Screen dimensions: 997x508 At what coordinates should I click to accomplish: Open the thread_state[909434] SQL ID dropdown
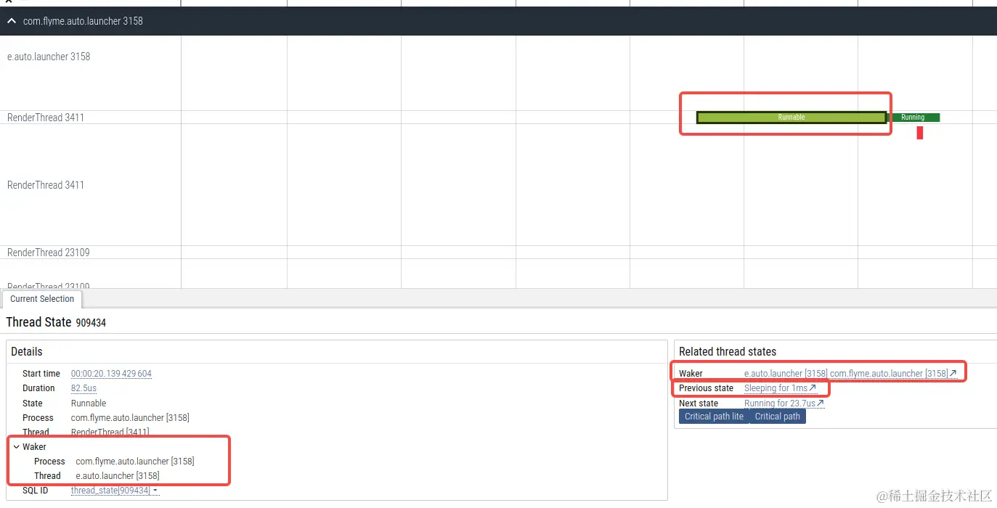(115, 491)
